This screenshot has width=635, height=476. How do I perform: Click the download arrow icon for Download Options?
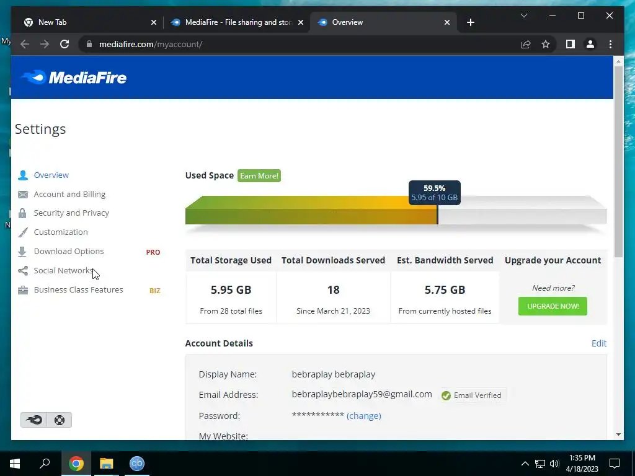pos(22,252)
